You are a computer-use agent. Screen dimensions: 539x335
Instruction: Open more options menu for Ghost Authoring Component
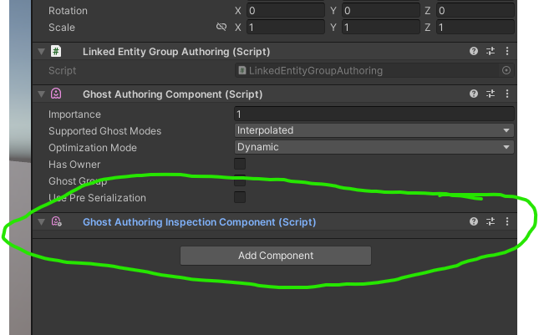coord(506,94)
